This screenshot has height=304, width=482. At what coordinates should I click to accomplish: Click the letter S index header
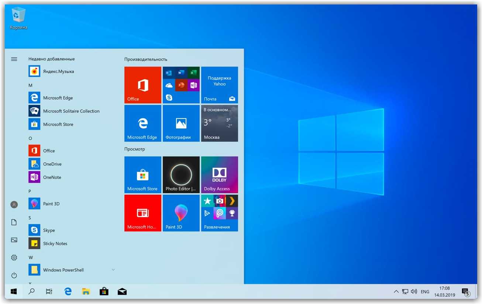[x=30, y=218]
